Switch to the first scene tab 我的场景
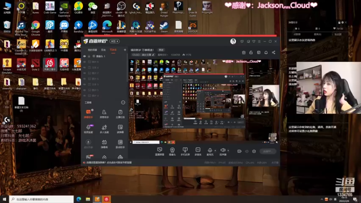 coord(93,50)
